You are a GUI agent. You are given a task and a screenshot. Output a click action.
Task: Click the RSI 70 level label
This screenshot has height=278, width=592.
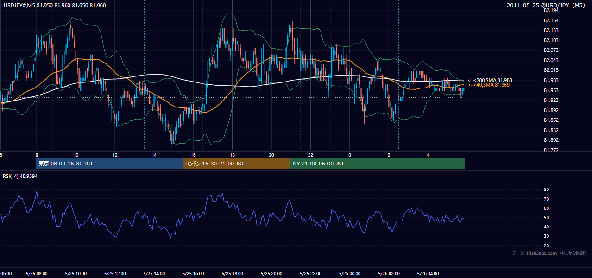coord(547,199)
